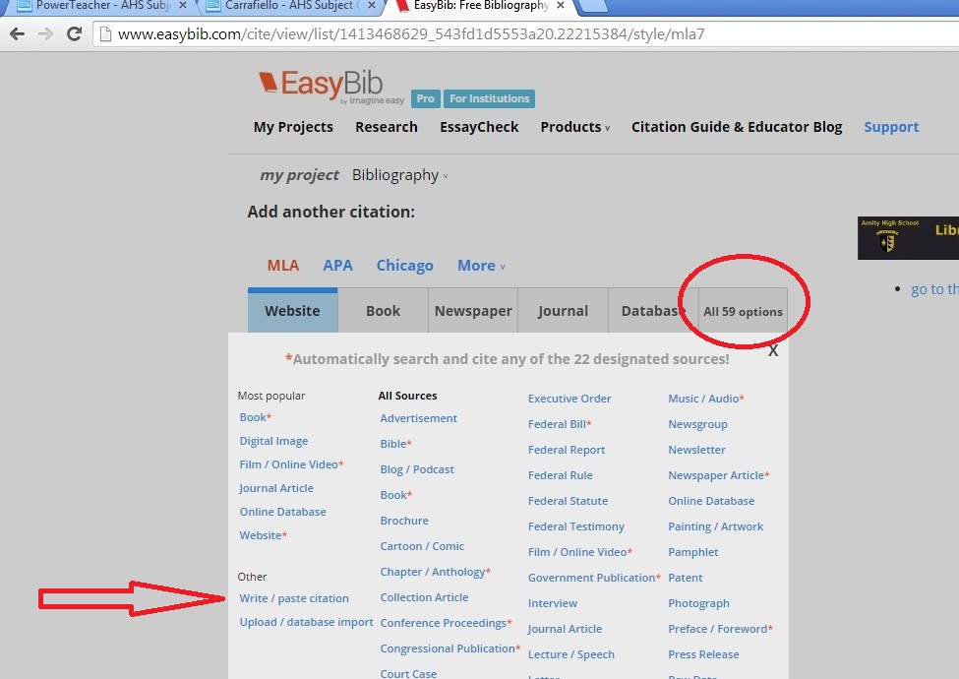This screenshot has width=959, height=679.
Task: Reload the page with the refresh icon
Action: coord(75,33)
